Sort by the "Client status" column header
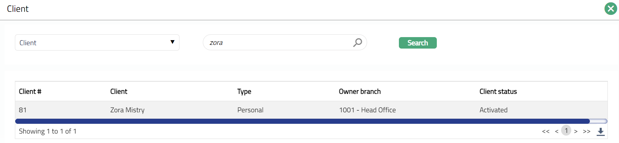The width and height of the screenshot is (619, 143). (498, 91)
